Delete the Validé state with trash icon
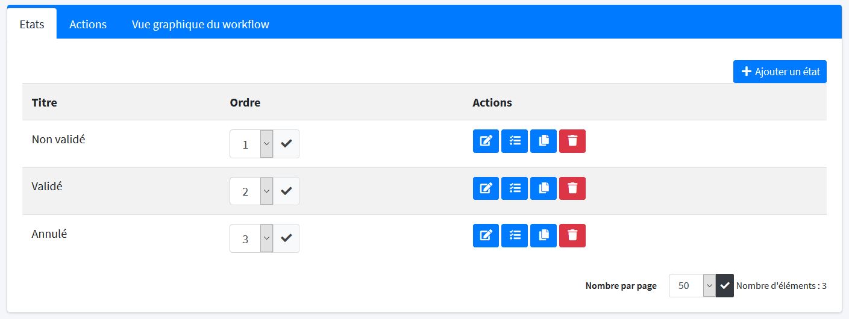Viewport: 849px width, 319px height. click(572, 188)
